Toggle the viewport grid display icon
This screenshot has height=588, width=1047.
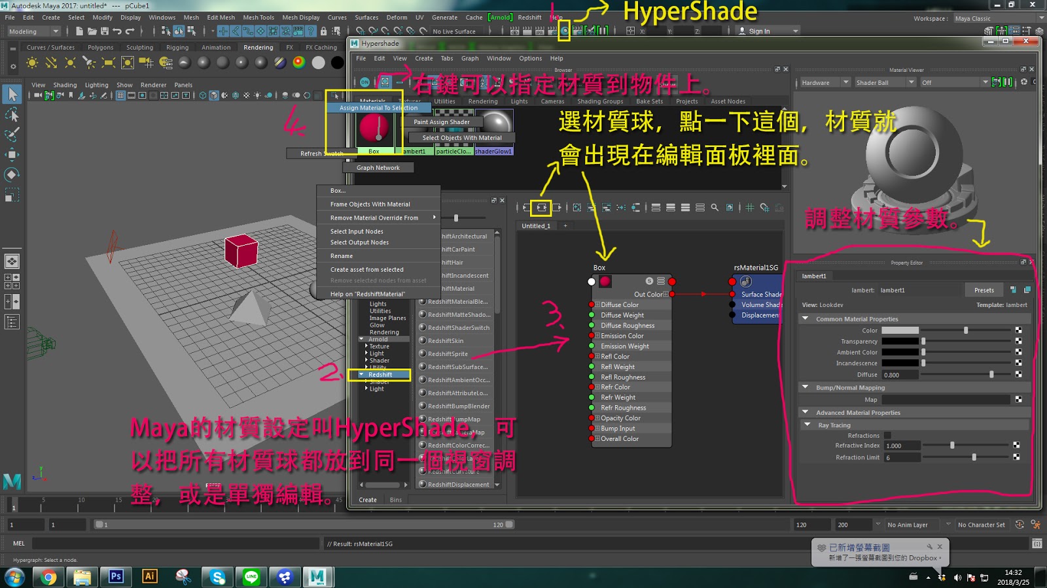pyautogui.click(x=120, y=95)
